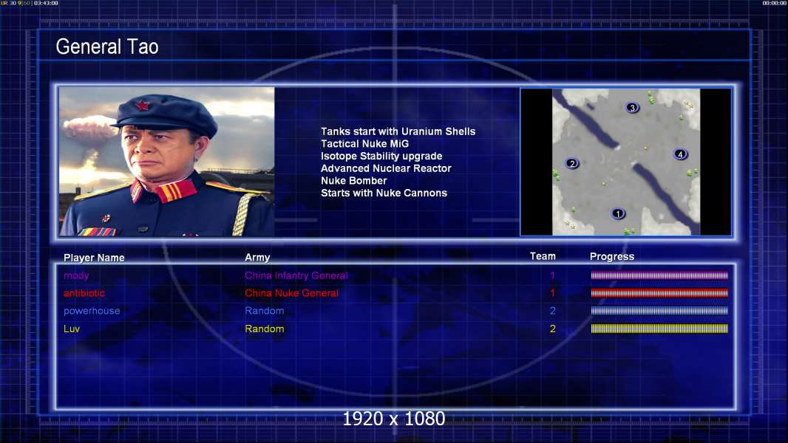
Task: Click the Army column header
Action: 257,258
